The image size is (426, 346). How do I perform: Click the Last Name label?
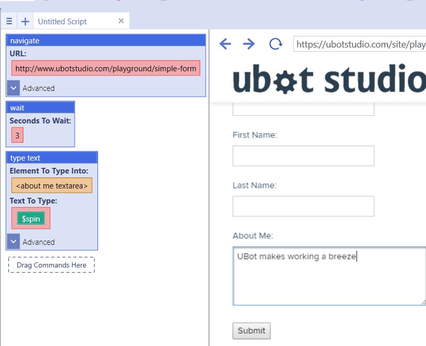point(254,185)
